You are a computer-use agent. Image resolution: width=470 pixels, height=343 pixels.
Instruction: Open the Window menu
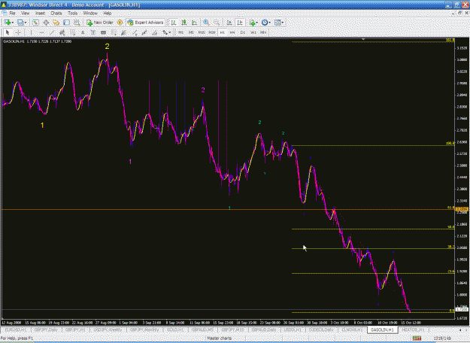[90, 14]
